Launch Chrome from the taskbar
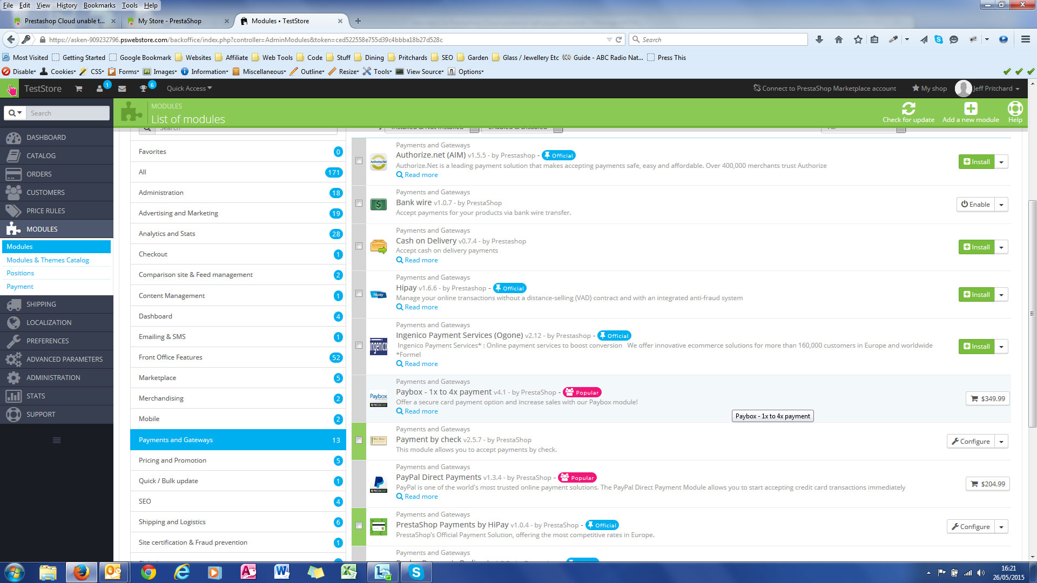This screenshot has width=1037, height=583. point(148,572)
